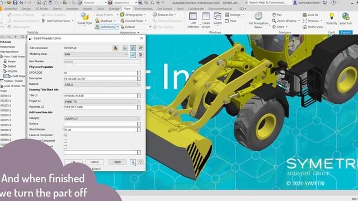
Task: Undo last action in quick access toolbar
Action: tap(21, 2)
